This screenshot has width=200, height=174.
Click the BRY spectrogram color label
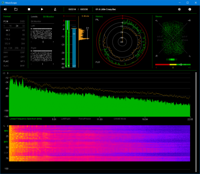pos(6,142)
